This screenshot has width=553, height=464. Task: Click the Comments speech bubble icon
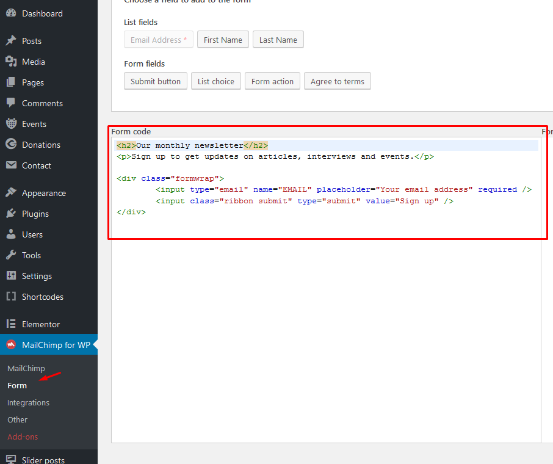click(11, 103)
